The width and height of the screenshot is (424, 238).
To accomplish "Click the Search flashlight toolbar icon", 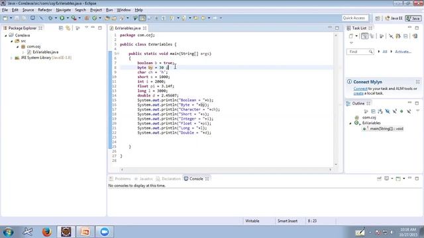I will pyautogui.click(x=122, y=18).
